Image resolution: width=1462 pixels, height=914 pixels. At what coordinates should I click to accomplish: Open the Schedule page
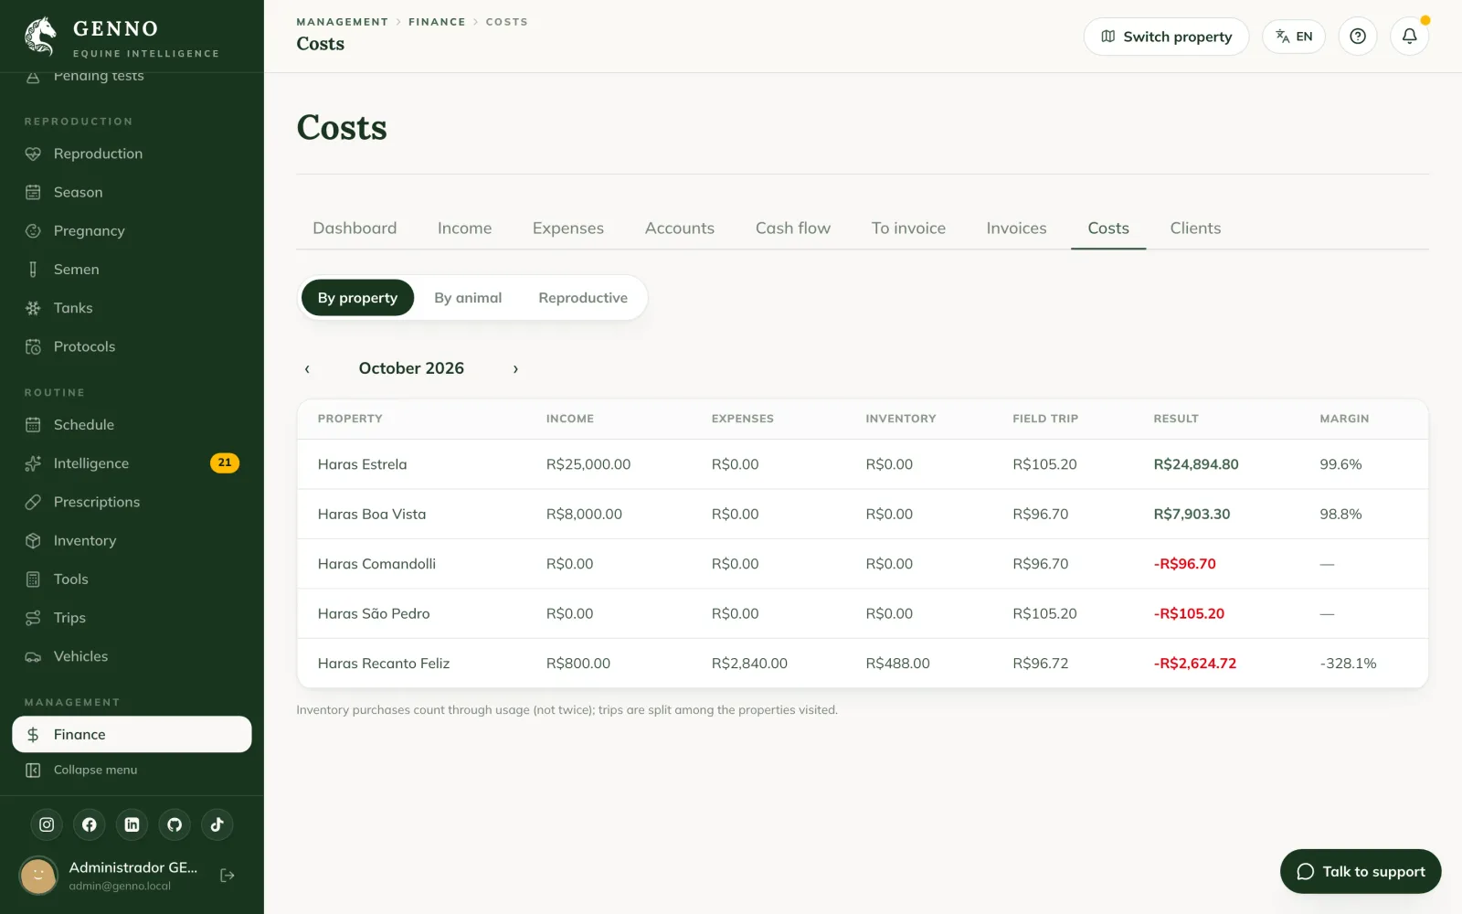click(132, 425)
